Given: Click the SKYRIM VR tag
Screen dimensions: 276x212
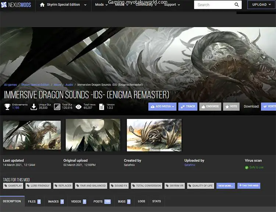Looking at the screenshot, I should 175,186.
